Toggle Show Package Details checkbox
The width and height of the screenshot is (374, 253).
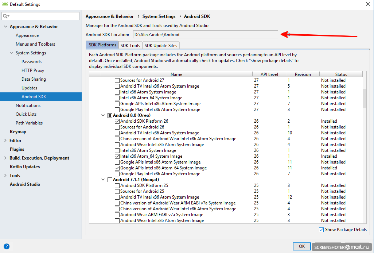coord(321,230)
